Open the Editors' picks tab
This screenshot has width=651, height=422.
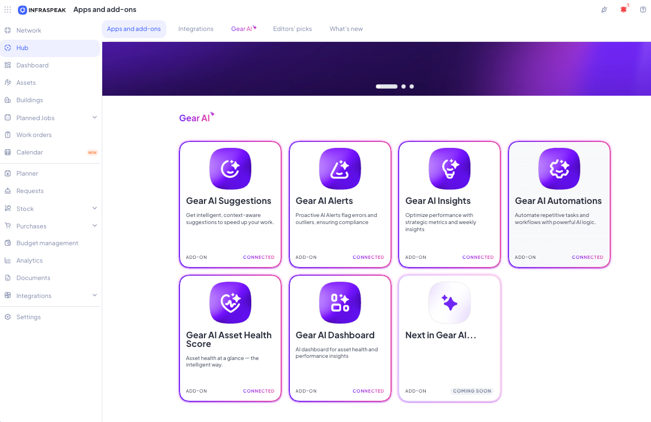292,29
